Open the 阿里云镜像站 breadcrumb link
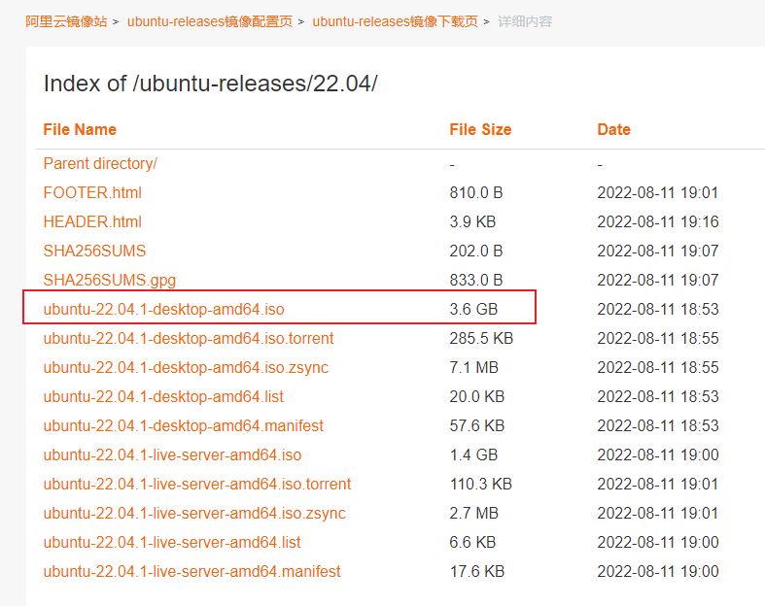This screenshot has width=765, height=606. pos(66,22)
